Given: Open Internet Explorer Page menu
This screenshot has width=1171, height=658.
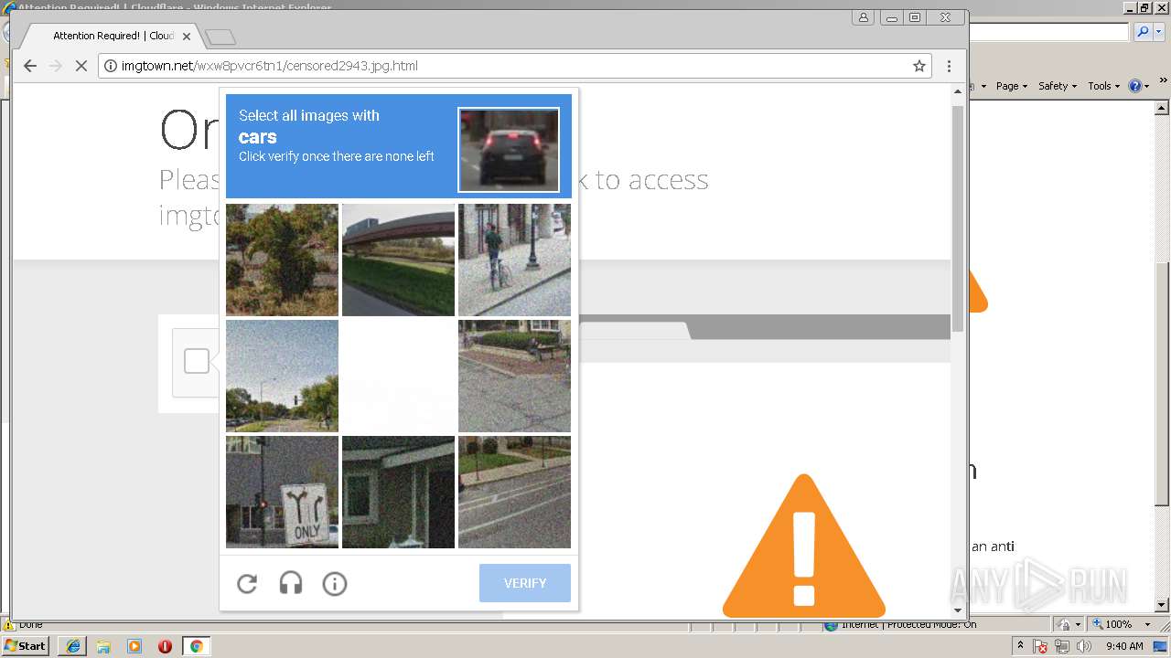Looking at the screenshot, I should [1011, 86].
